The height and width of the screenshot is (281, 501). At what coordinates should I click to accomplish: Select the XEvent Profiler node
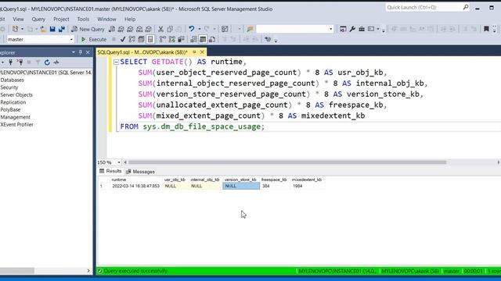pos(17,125)
